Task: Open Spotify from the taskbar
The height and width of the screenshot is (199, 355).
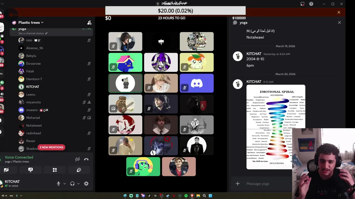Action: (x=186, y=196)
